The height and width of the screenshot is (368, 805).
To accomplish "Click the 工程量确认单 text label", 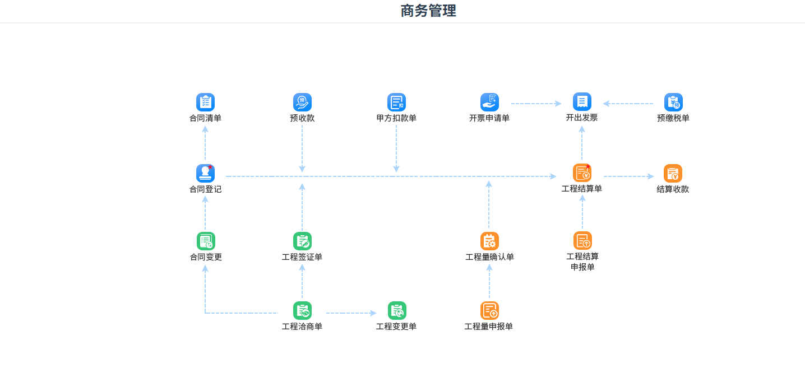I will (489, 257).
